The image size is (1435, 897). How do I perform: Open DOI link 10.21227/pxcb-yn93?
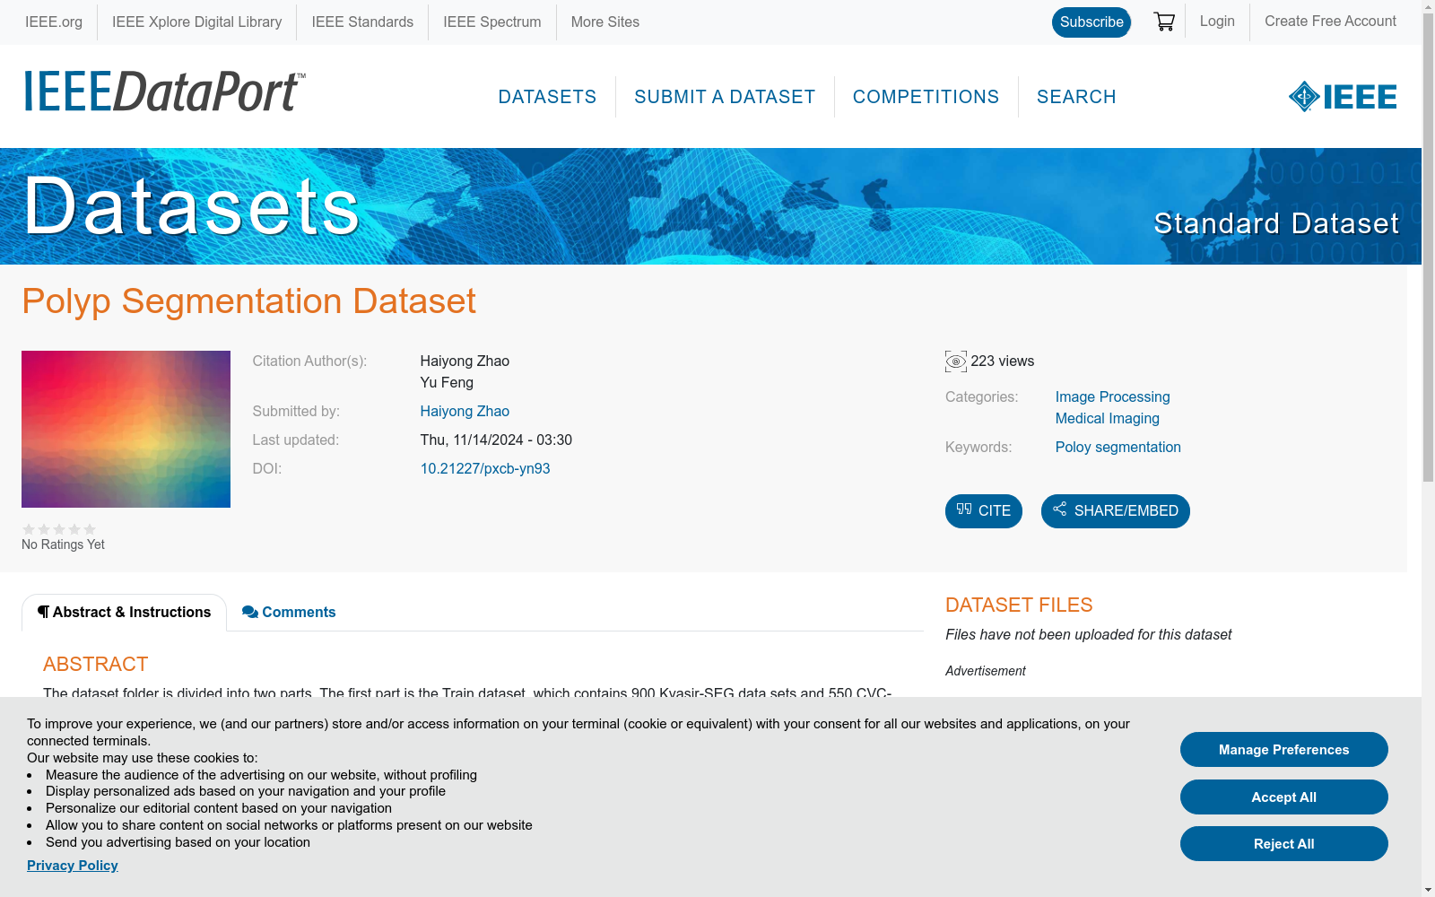(x=485, y=469)
